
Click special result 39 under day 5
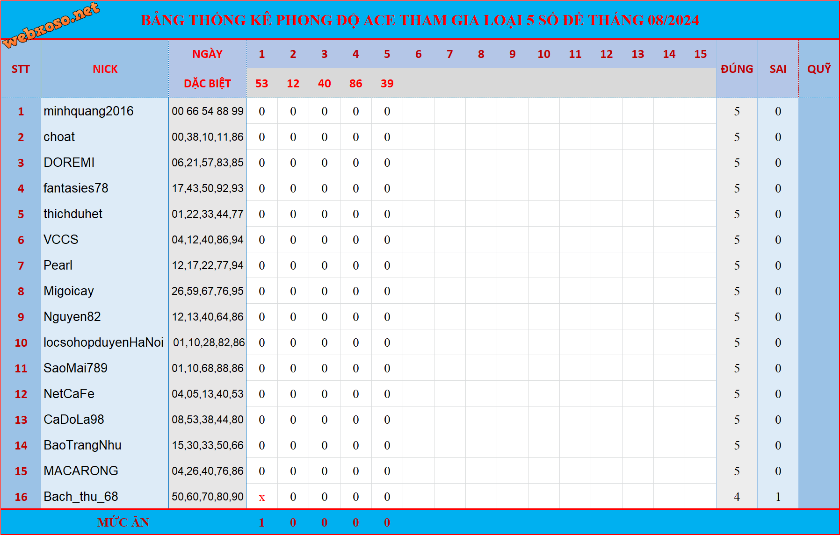point(387,84)
